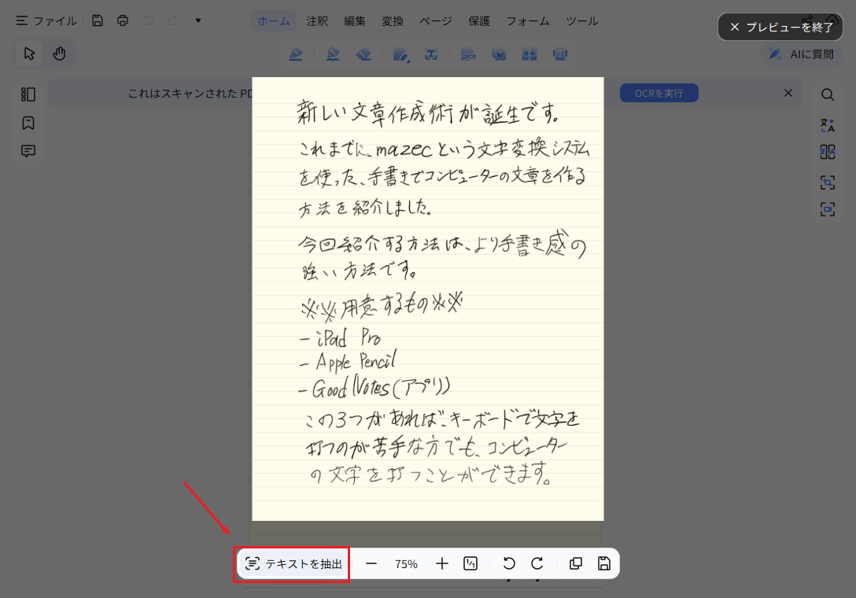Click the redo arrow in top bar

[x=173, y=20]
